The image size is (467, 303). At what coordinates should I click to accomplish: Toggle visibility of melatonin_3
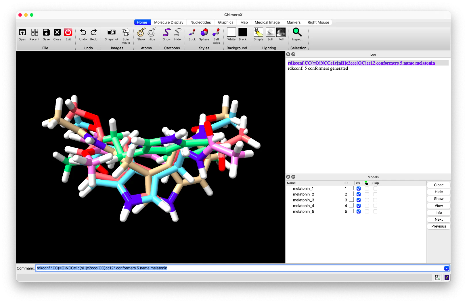(x=359, y=200)
